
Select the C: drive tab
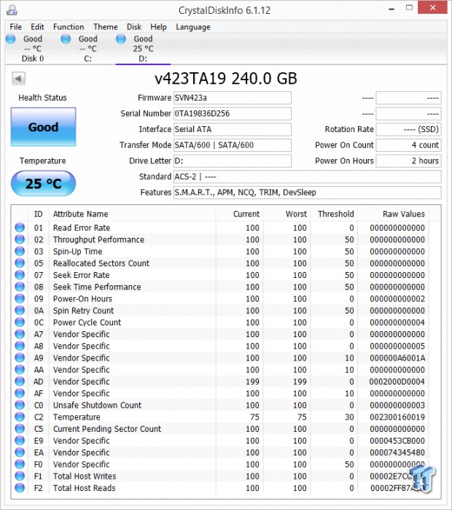87,49
